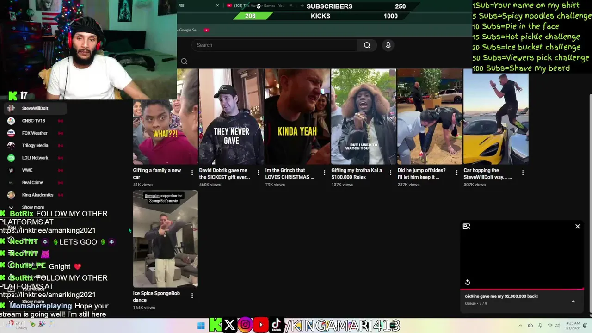The height and width of the screenshot is (333, 592).
Task: Open options for 'Car hopping' video
Action: tap(523, 173)
